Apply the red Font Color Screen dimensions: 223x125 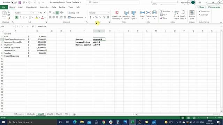pyautogui.click(x=43, y=17)
